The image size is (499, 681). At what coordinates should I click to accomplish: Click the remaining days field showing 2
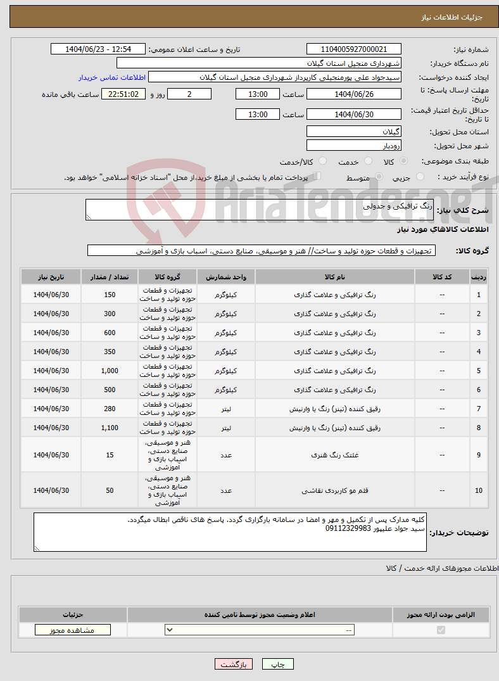[x=189, y=94]
